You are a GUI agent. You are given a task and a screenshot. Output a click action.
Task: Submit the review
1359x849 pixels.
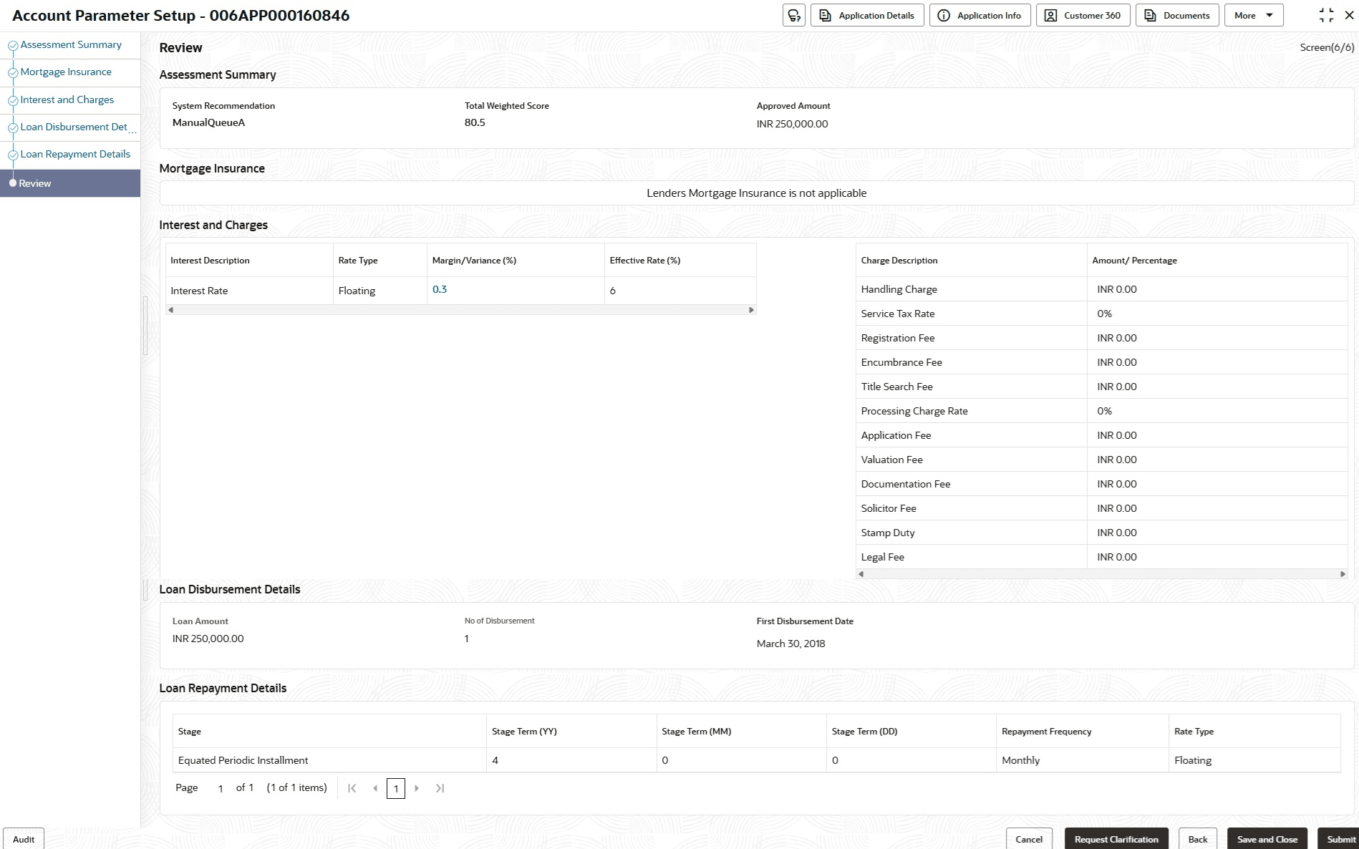click(x=1338, y=839)
